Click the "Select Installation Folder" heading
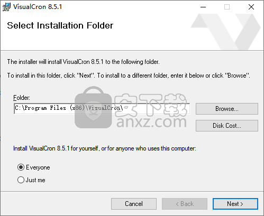This screenshot has height=216, width=264. 60,25
